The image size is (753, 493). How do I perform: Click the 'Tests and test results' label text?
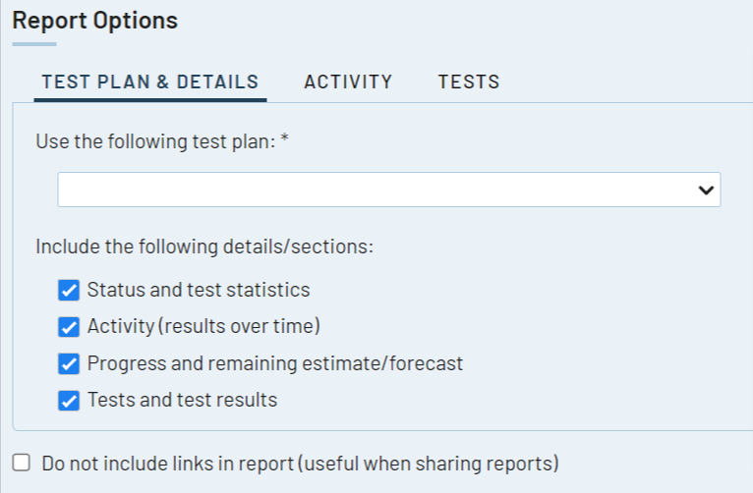(x=182, y=400)
